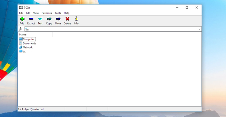
Task: Open the Help menu
Action: tap(67, 13)
